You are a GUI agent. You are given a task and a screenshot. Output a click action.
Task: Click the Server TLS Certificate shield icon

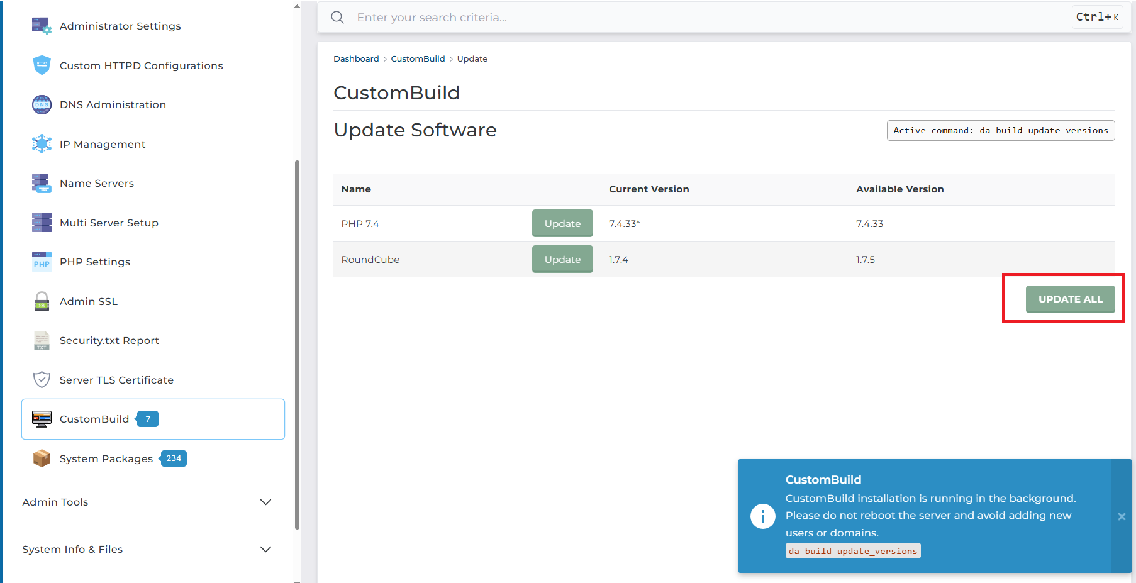pos(42,380)
